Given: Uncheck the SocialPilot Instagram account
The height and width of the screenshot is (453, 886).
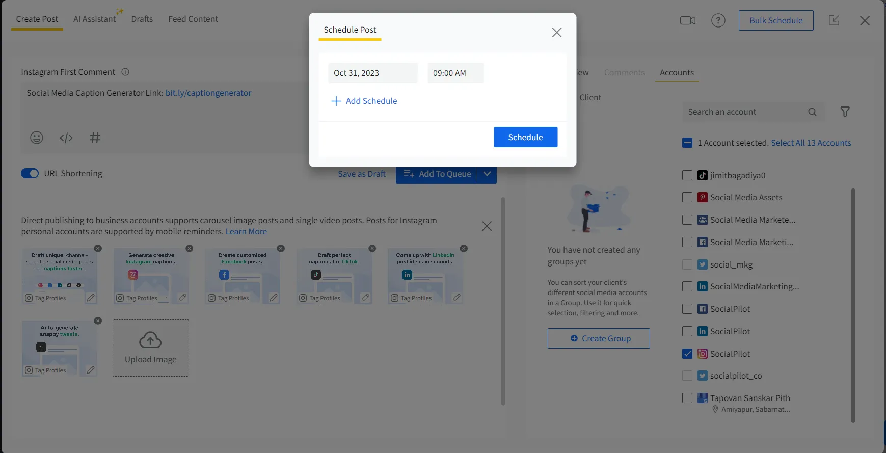Looking at the screenshot, I should [x=687, y=354].
